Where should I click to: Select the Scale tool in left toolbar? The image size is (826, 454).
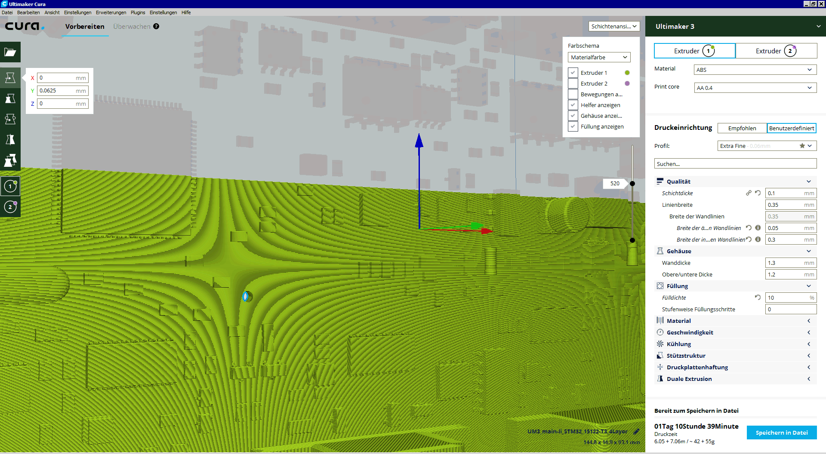[x=10, y=98]
